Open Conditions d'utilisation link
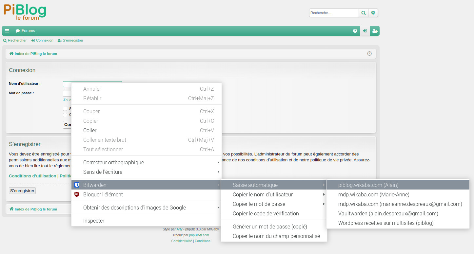This screenshot has width=474, height=254. [x=32, y=176]
